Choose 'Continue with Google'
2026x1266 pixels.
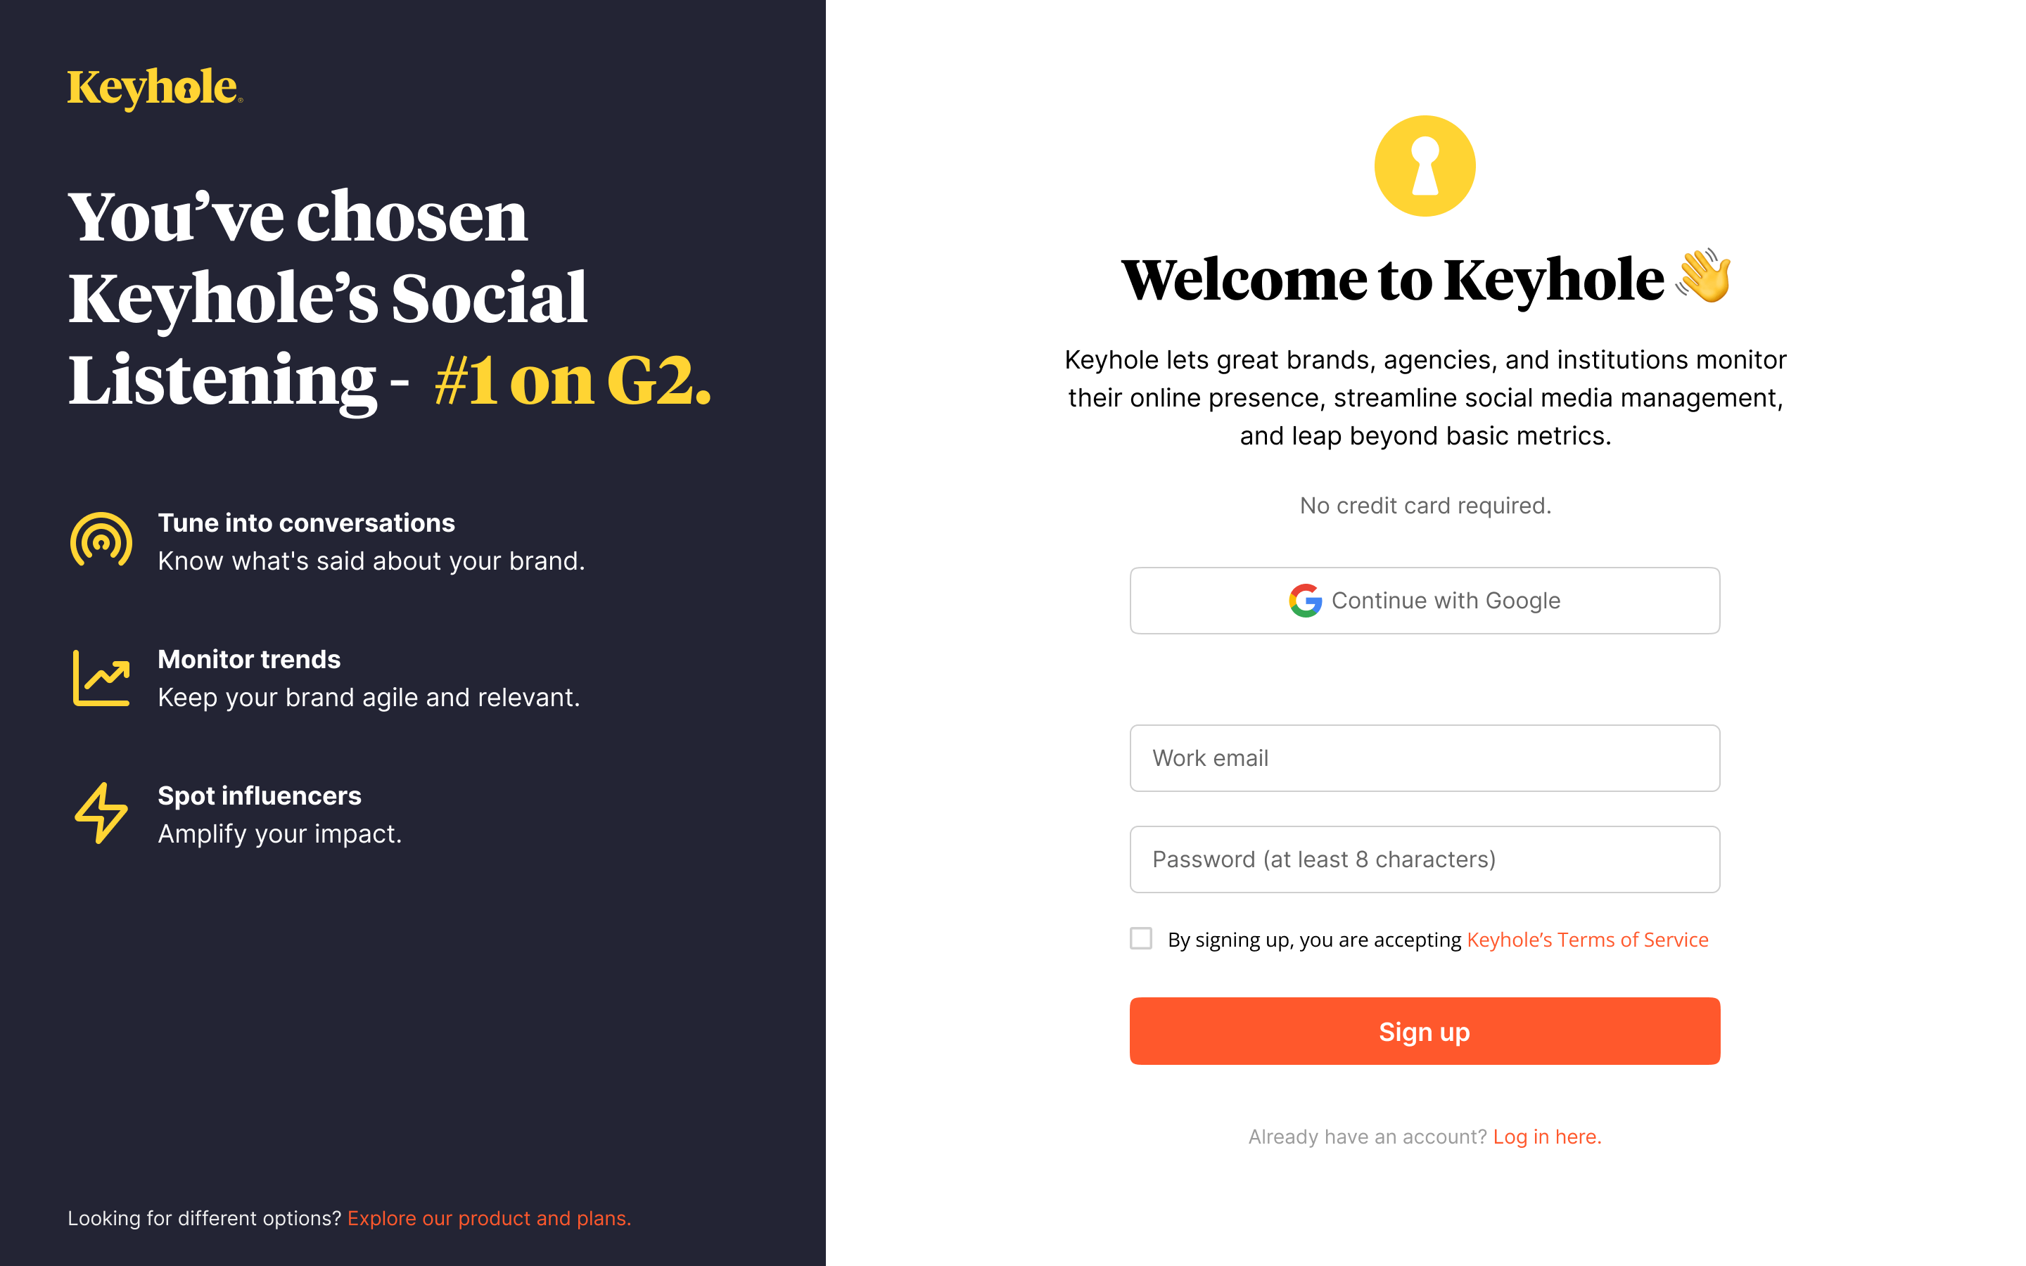[1424, 601]
